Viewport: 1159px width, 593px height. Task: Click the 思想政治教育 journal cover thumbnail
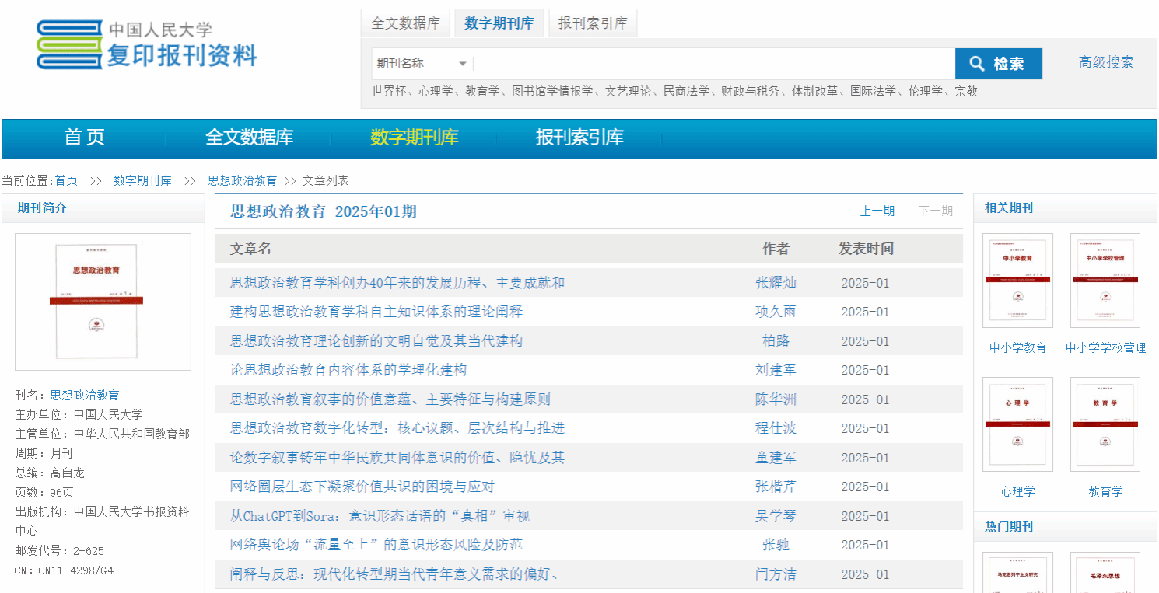pyautogui.click(x=103, y=302)
